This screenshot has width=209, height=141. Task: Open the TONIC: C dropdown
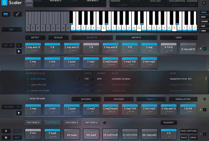point(151,99)
